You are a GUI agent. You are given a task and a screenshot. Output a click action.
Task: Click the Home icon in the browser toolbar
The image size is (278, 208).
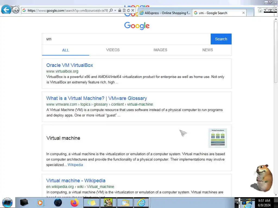[260, 10]
